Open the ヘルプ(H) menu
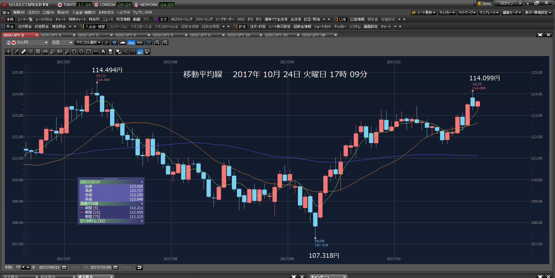The height and width of the screenshot is (278, 555). (x=123, y=12)
